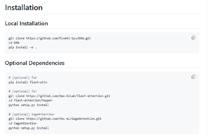The height and width of the screenshot is (136, 208).
Task: Click the 'cd flash-attention/hopper' line
Action: [30, 100]
